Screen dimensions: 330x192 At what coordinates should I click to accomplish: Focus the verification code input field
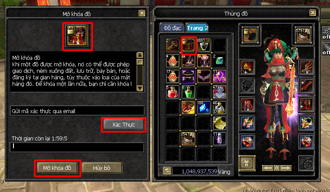point(77,147)
